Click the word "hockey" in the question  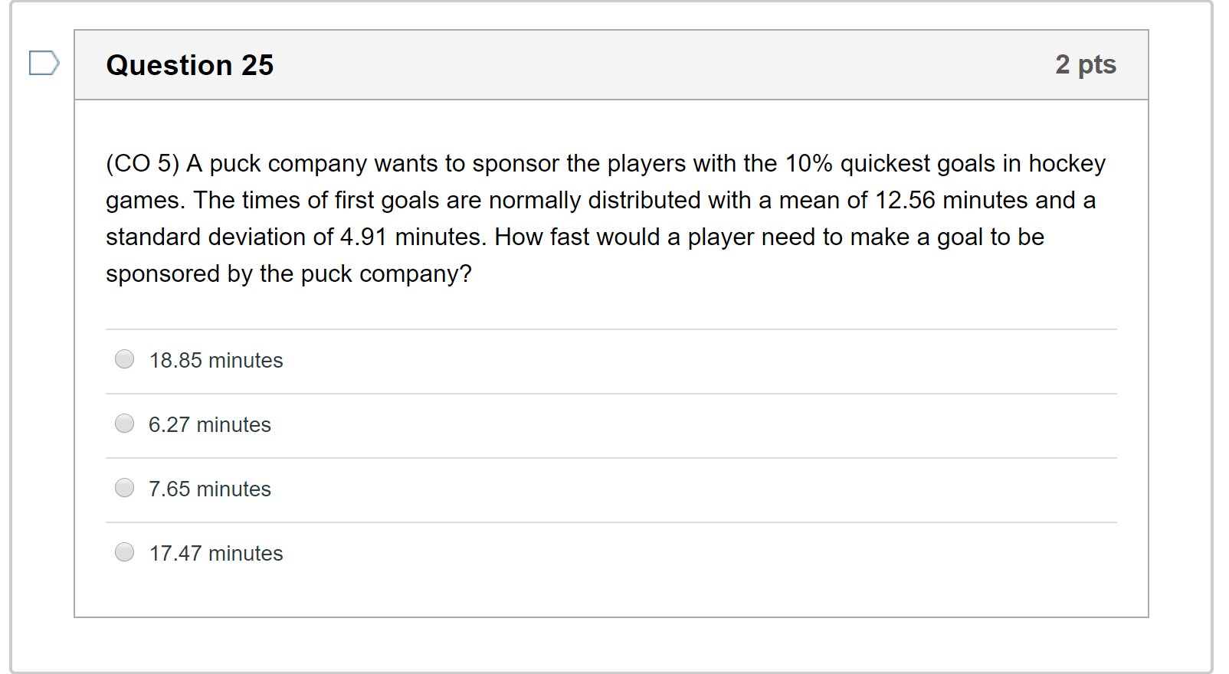coord(1067,163)
